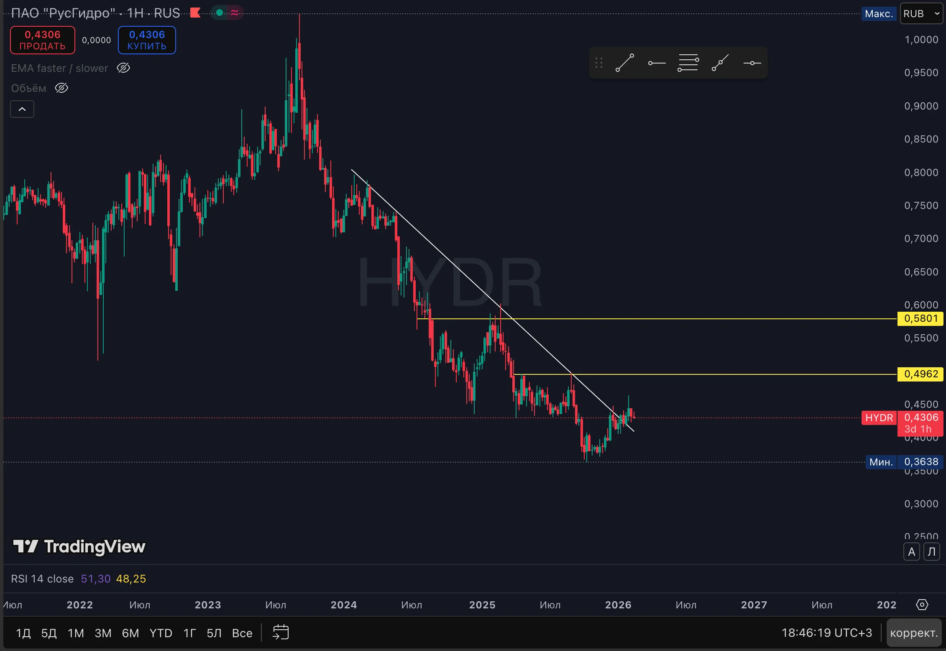
Task: Click the red flag icon beside the symbol
Action: 195,13
